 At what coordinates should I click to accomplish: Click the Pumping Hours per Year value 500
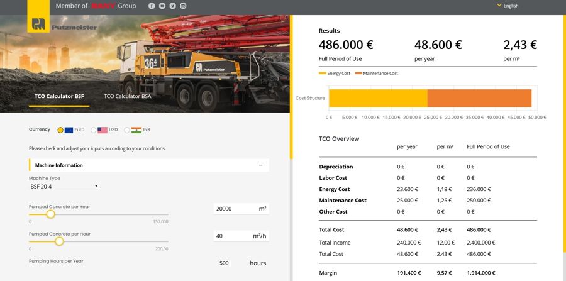point(224,263)
